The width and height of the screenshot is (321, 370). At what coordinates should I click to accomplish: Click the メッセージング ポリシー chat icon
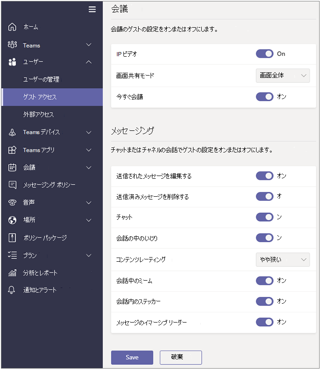click(12, 185)
